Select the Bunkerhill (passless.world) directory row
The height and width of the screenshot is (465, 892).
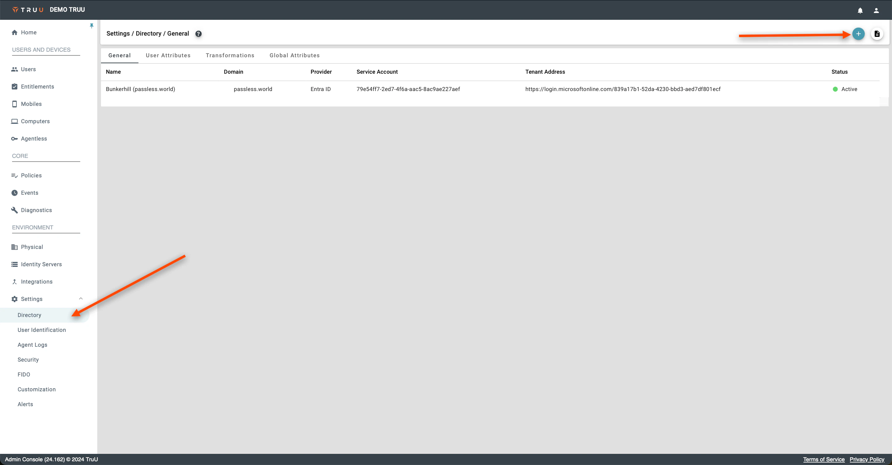click(x=140, y=89)
